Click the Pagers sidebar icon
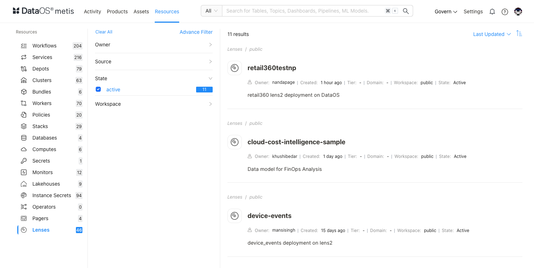Viewport: 534px width, 268px height. click(x=24, y=218)
